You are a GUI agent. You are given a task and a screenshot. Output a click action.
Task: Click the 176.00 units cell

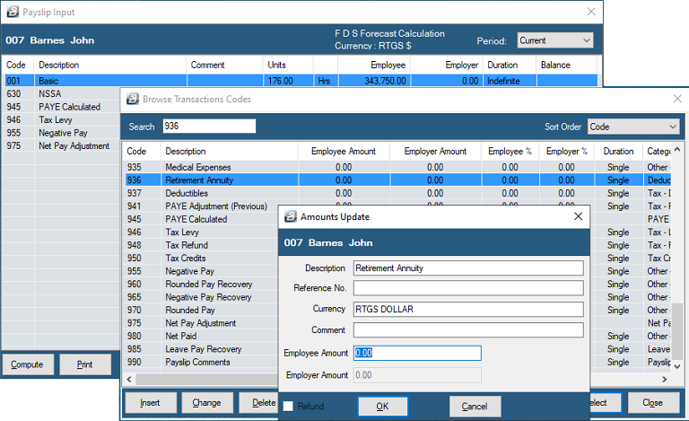pyautogui.click(x=288, y=81)
